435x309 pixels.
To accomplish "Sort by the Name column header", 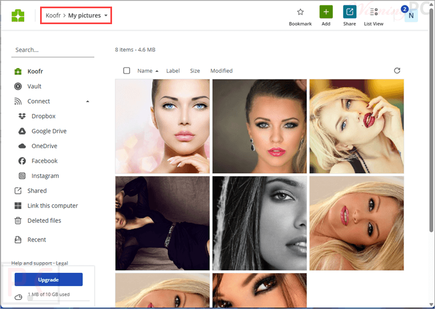I will coord(145,71).
